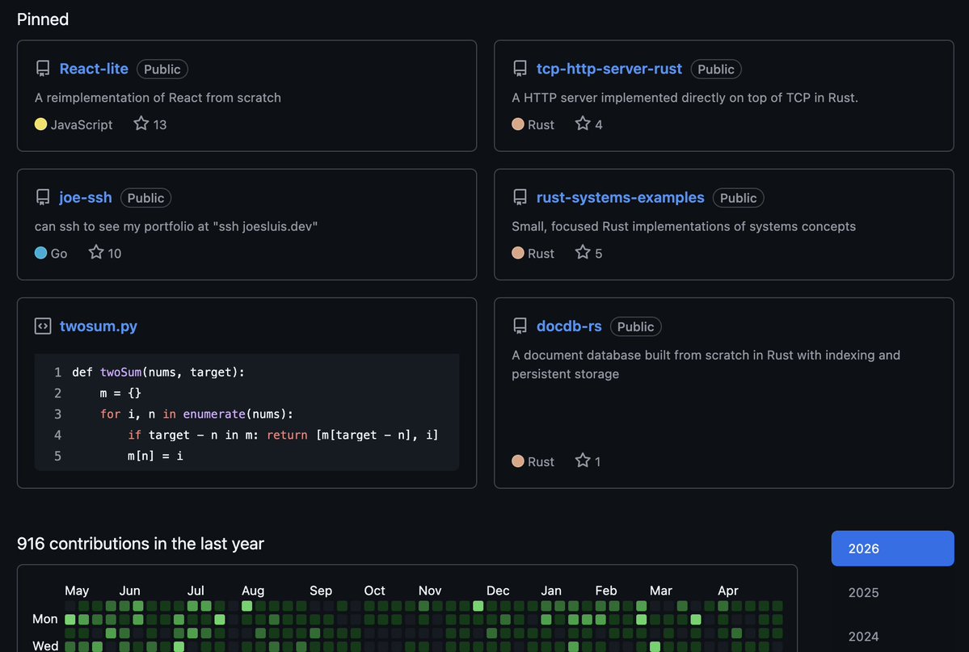Click the repository icon beside React-lite
The width and height of the screenshot is (969, 652).
tap(43, 69)
